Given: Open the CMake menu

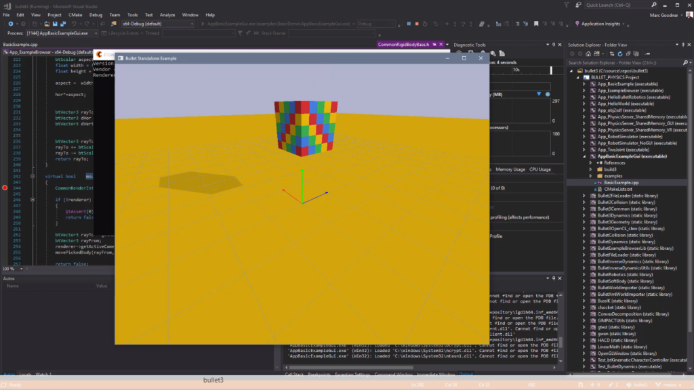Looking at the screenshot, I should point(75,14).
